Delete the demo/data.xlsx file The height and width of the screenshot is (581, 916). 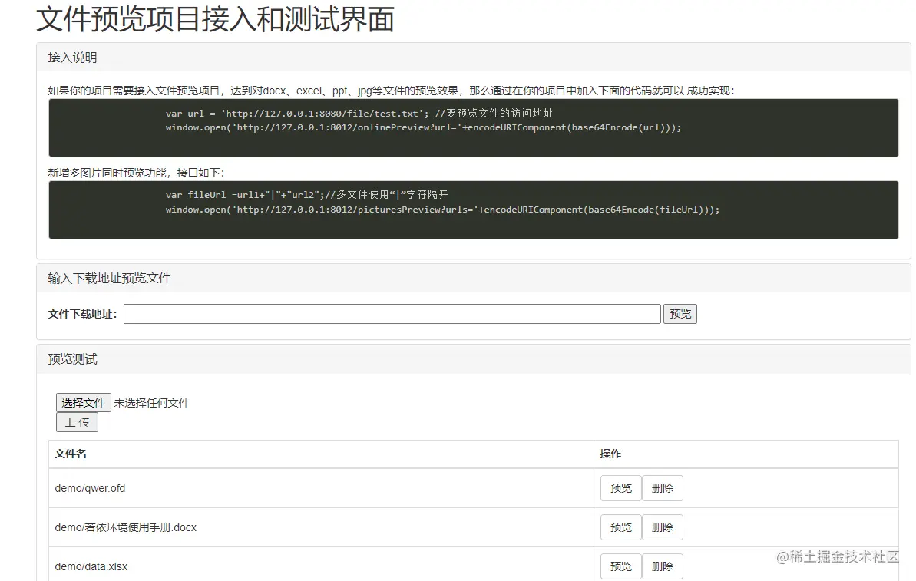[x=662, y=566]
